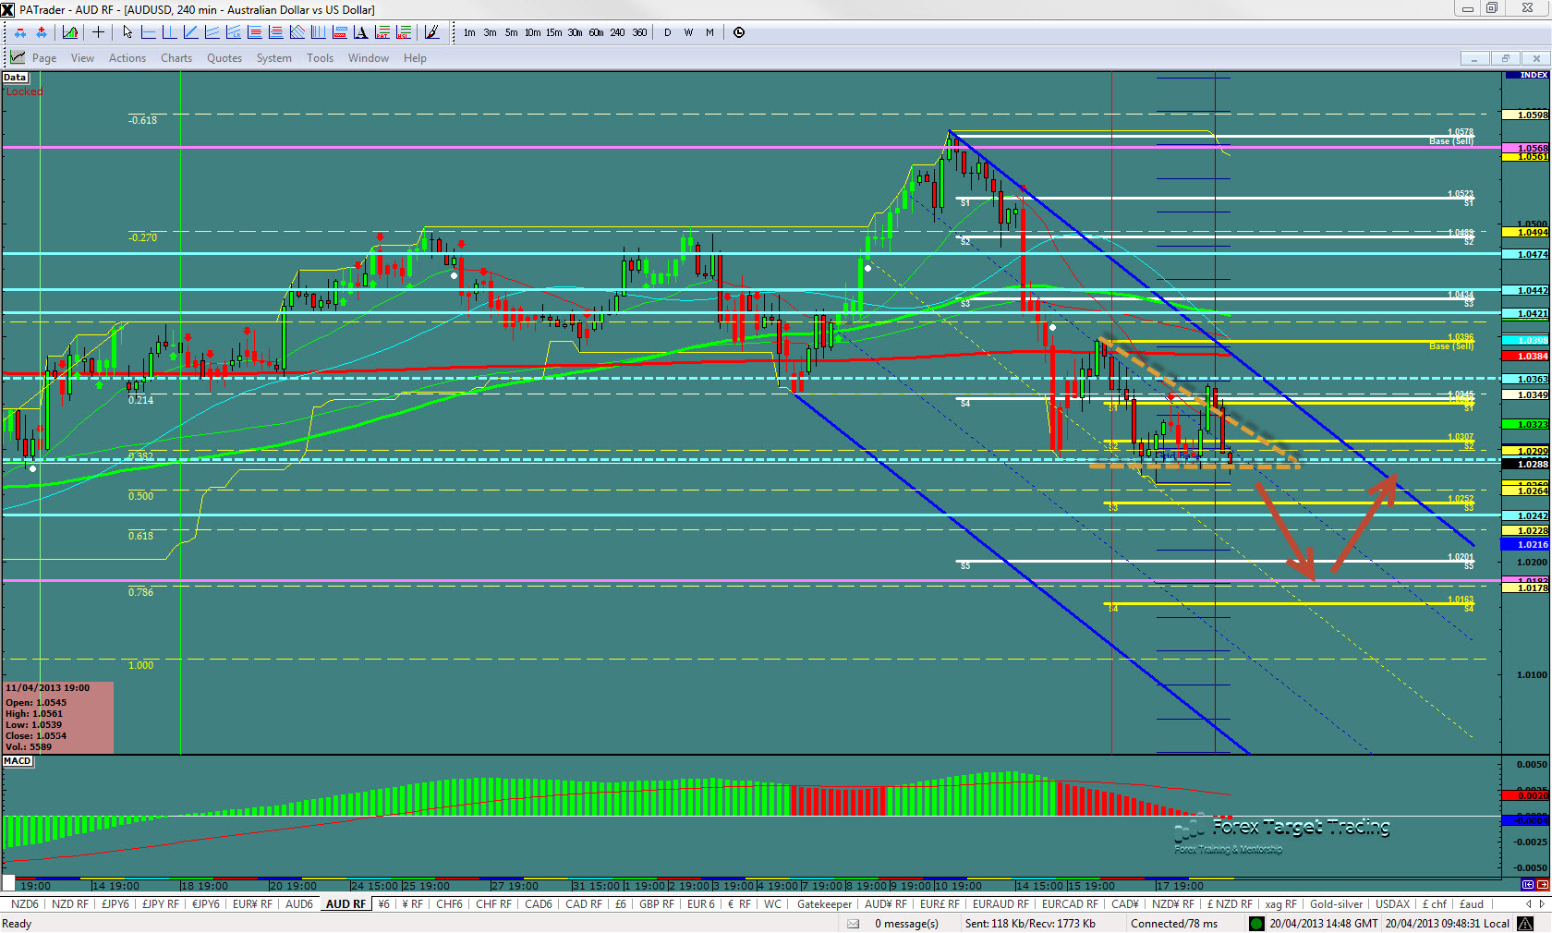The width and height of the screenshot is (1552, 933).
Task: Open the Tools menu
Action: pyautogui.click(x=320, y=58)
